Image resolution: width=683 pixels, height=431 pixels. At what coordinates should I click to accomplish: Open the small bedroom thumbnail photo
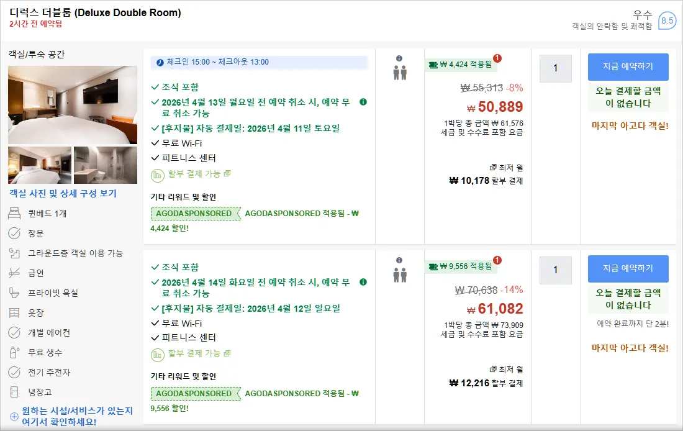point(40,165)
